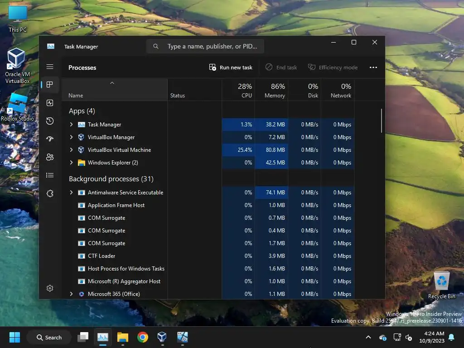Select the Roblox Studio desktop shortcut

tap(18, 107)
